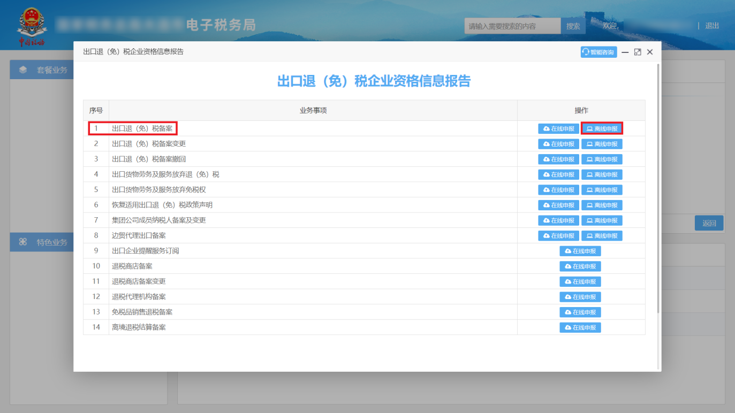Click the 返回 return button

pos(709,223)
